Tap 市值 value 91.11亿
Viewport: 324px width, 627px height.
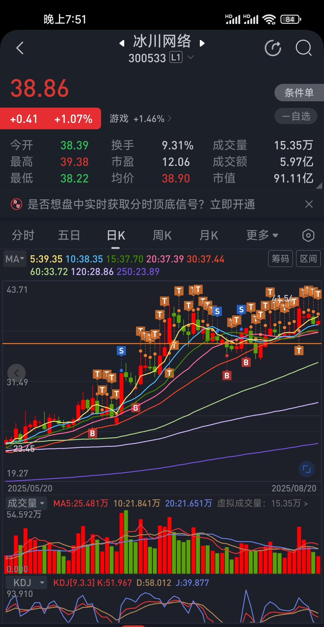click(293, 178)
